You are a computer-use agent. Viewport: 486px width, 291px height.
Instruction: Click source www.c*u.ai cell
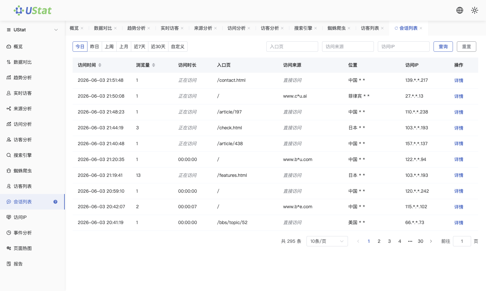point(295,96)
